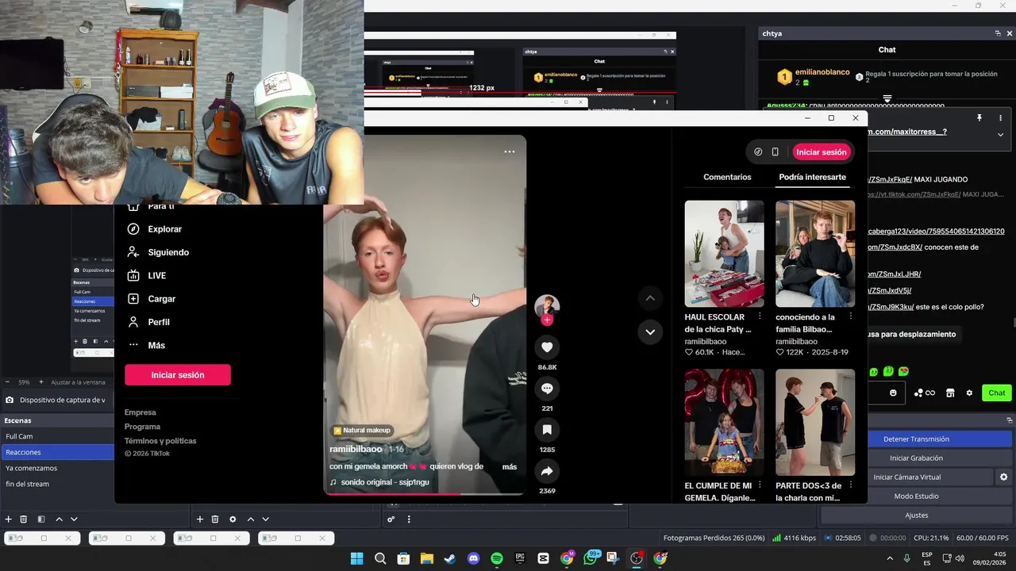Open Spotify from the Windows taskbar

point(497,558)
